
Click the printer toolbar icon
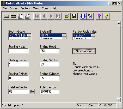point(28,16)
